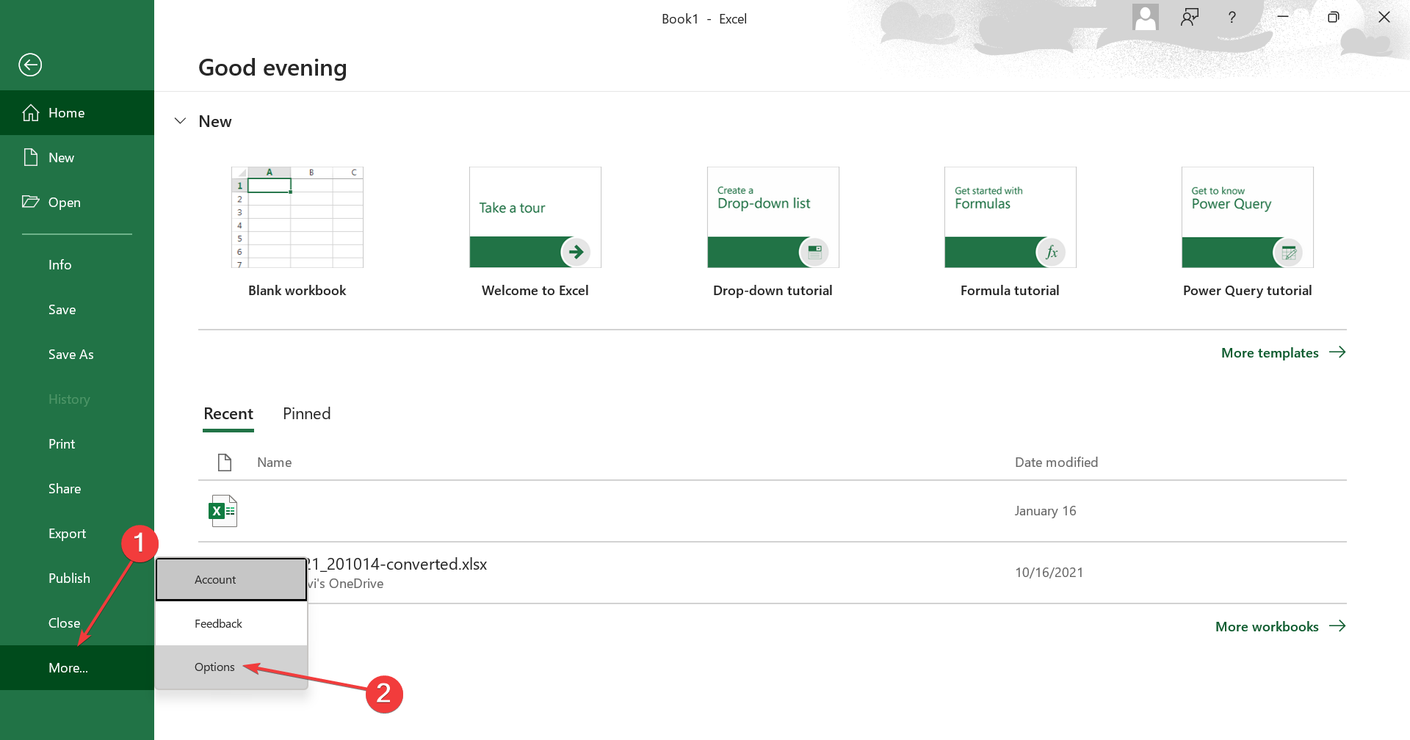Click the drop-down list icon on the tutorial card

pos(814,252)
